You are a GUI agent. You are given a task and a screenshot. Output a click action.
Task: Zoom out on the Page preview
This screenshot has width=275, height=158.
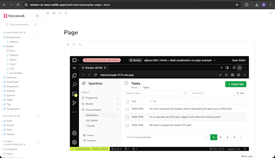coord(74,45)
